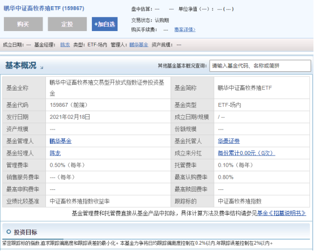Image resolution: width=314 pixels, height=251 pixels.
Task: Select the 0.50%（每年） management fee value
Action: tap(67, 165)
